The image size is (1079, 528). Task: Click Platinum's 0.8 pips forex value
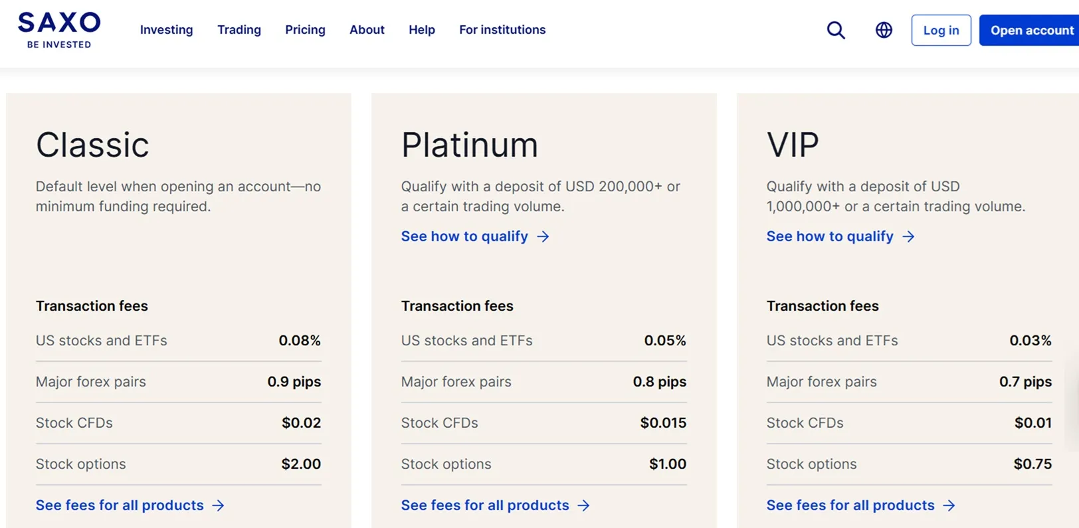(x=660, y=382)
